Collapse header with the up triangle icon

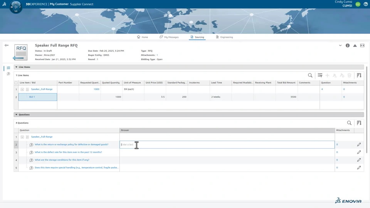355,45
